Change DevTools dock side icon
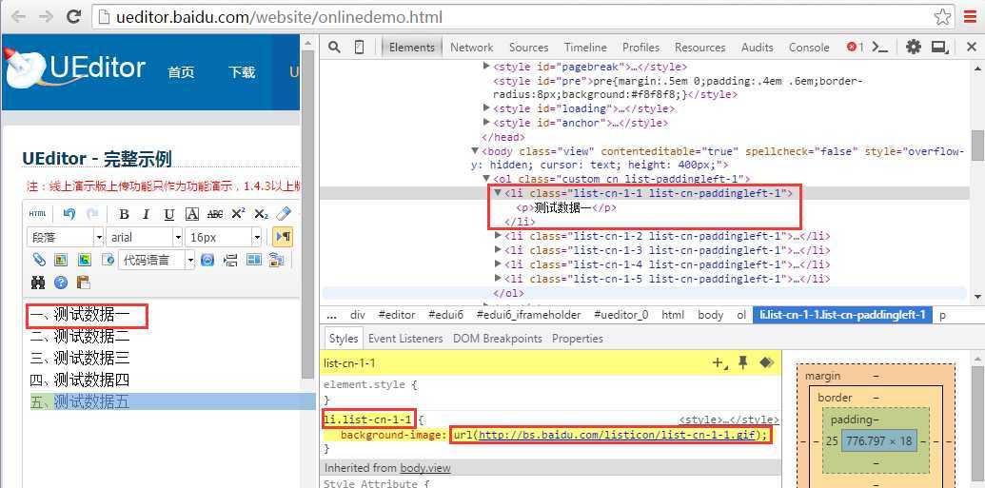This screenshot has height=488, width=985. [x=939, y=48]
